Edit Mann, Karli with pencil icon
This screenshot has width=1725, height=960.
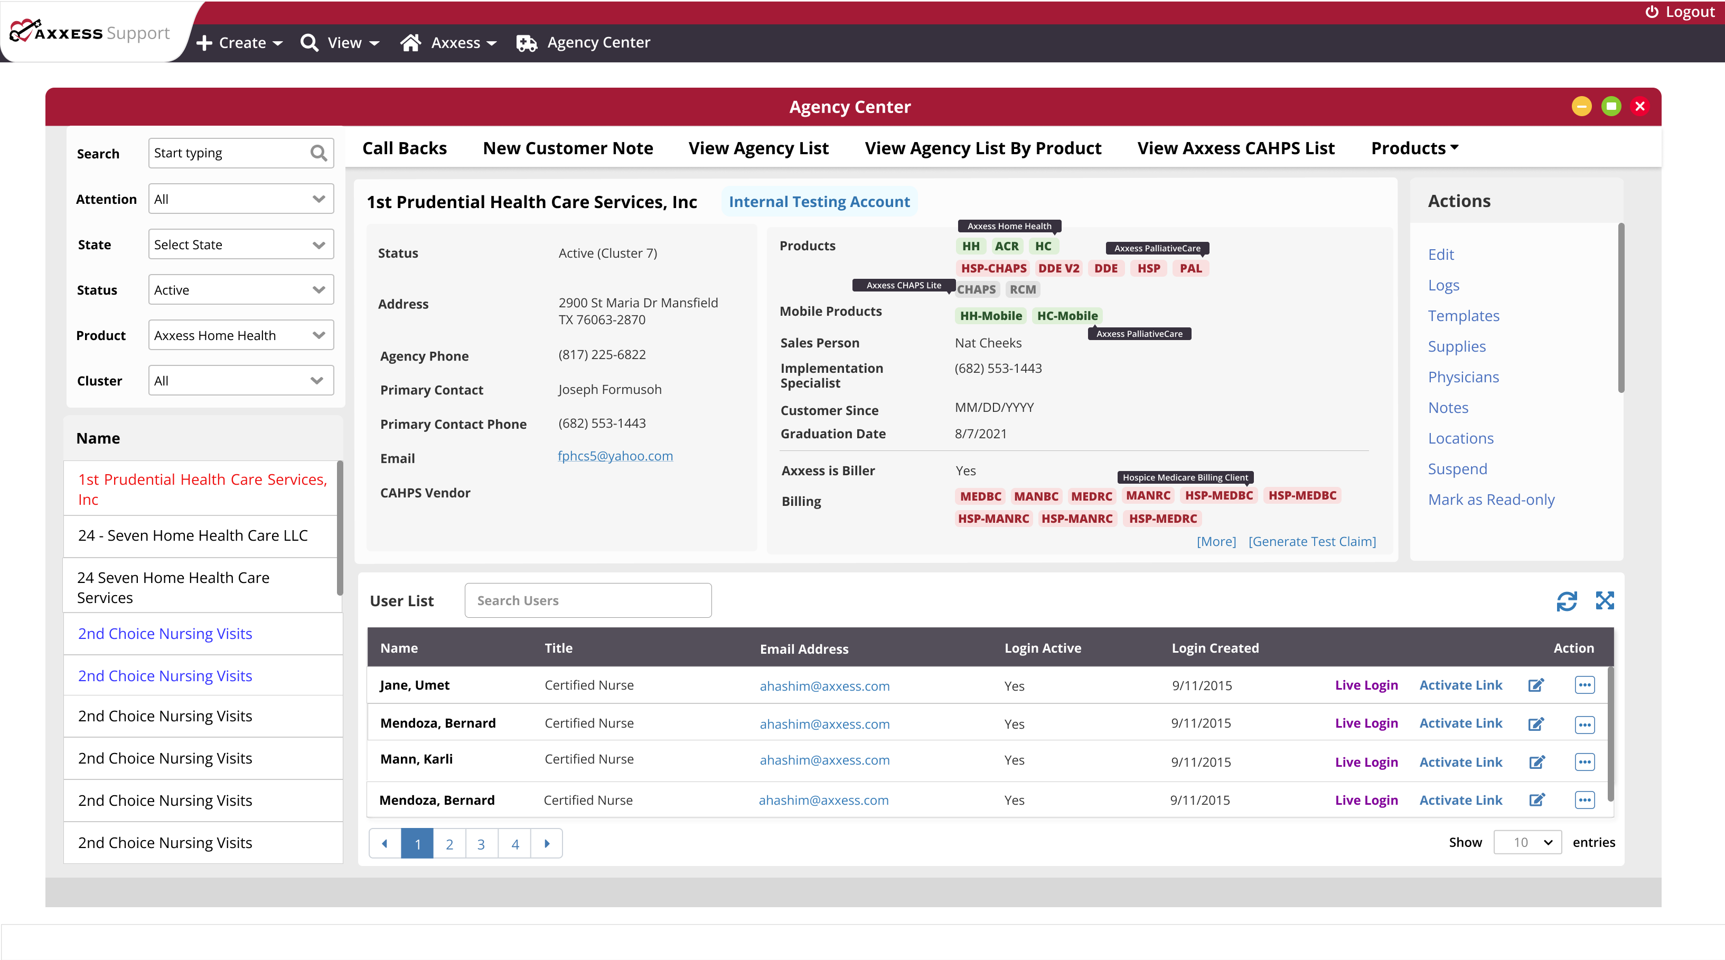pyautogui.click(x=1536, y=762)
